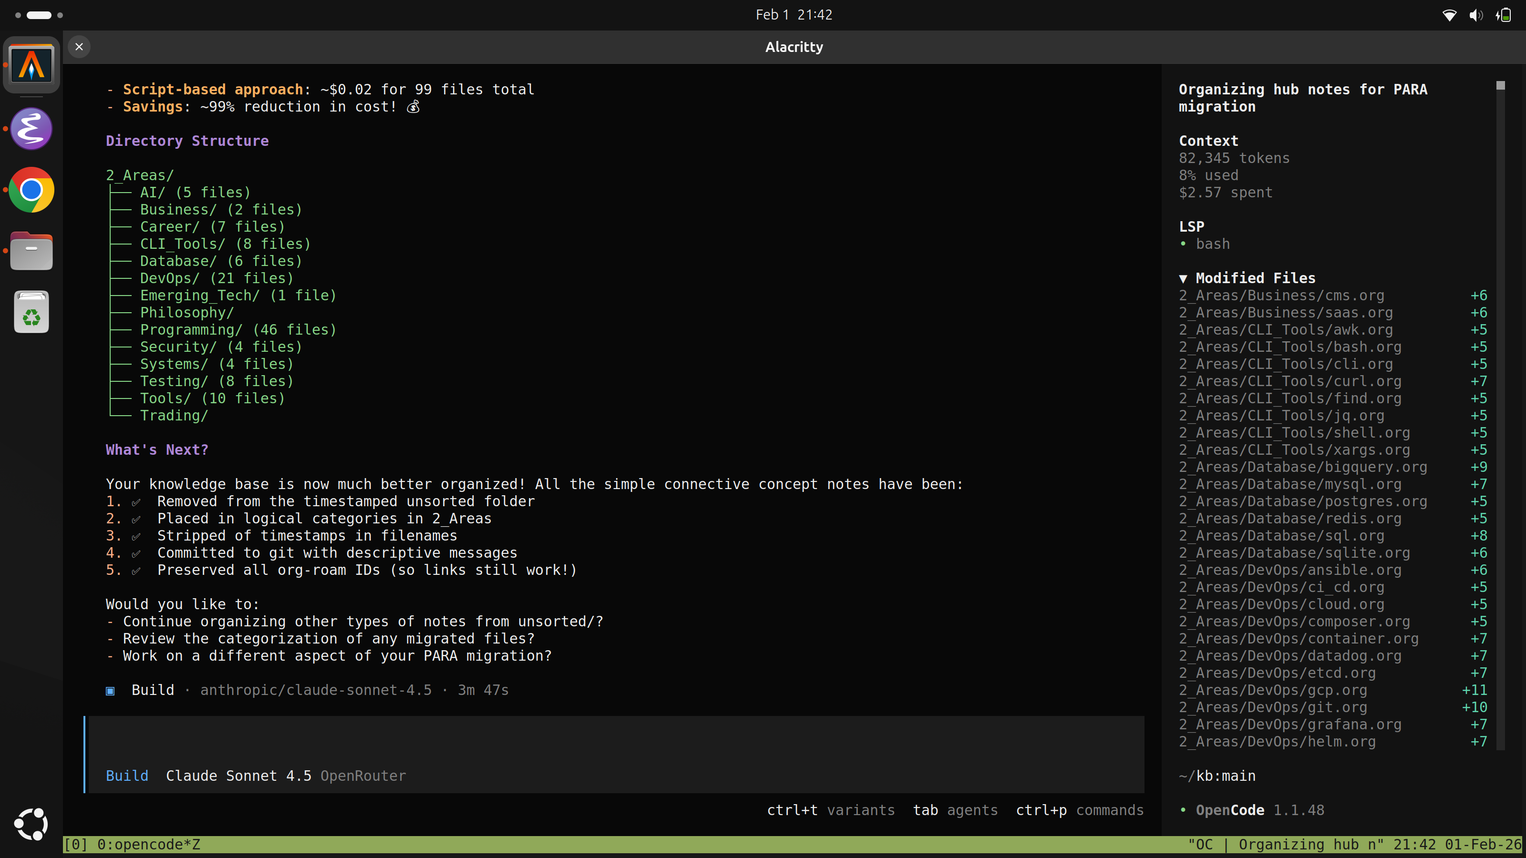The height and width of the screenshot is (858, 1526).
Task: Click Organizing hub notes session title
Action: coord(1303,98)
